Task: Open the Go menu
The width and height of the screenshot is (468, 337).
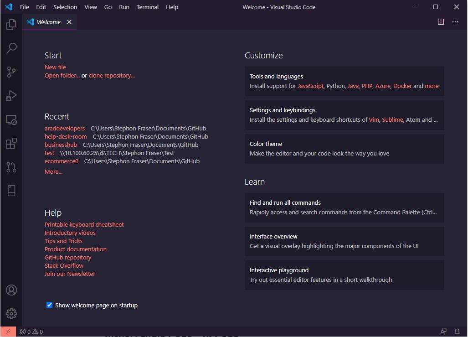Action: (x=108, y=7)
